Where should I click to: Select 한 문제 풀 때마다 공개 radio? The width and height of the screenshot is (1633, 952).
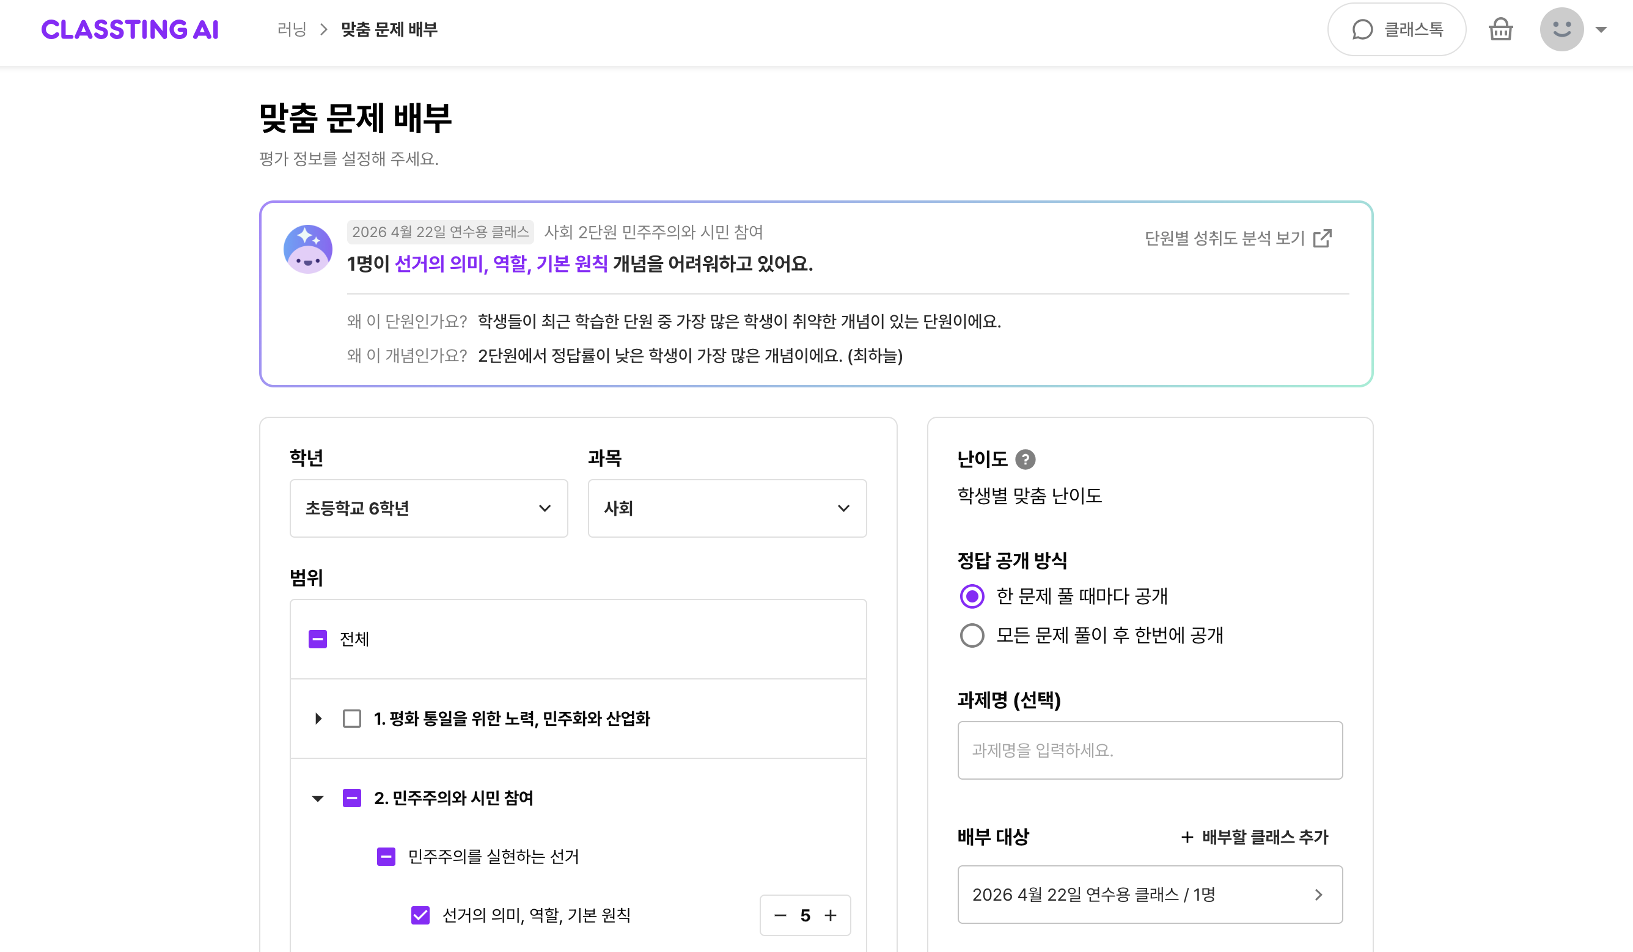coord(972,596)
